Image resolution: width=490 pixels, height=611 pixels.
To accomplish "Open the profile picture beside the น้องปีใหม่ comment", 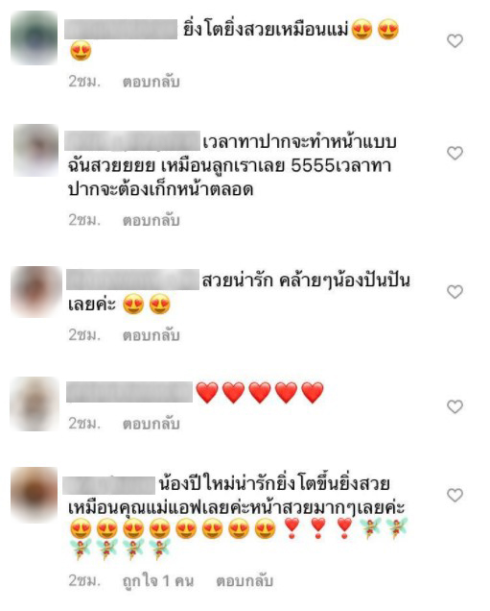I will pos(34,495).
